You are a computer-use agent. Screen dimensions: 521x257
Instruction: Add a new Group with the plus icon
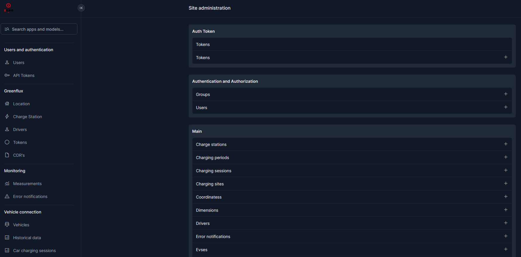506,94
